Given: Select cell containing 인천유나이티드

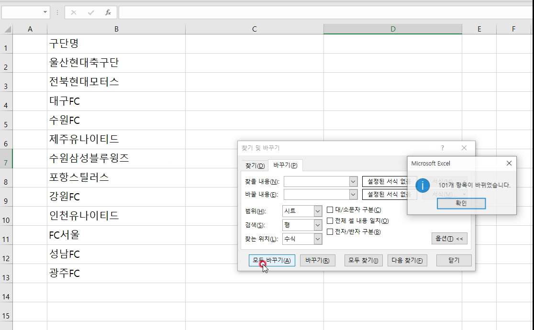Looking at the screenshot, I should [x=116, y=216].
